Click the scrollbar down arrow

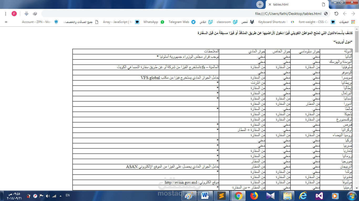click(x=357, y=188)
